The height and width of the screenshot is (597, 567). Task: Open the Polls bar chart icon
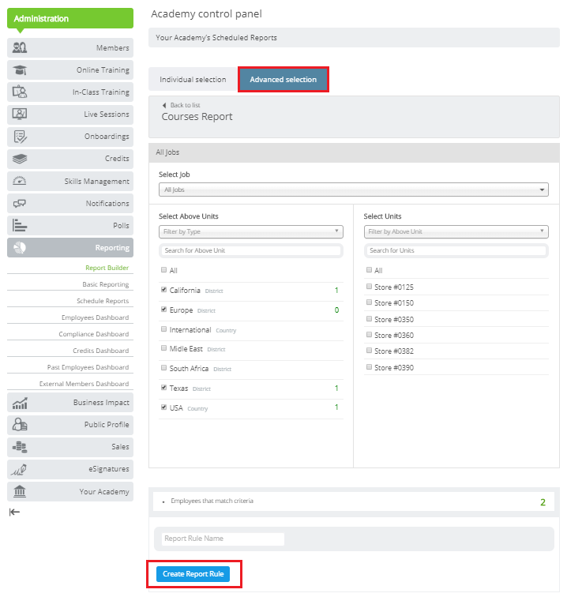tap(21, 225)
